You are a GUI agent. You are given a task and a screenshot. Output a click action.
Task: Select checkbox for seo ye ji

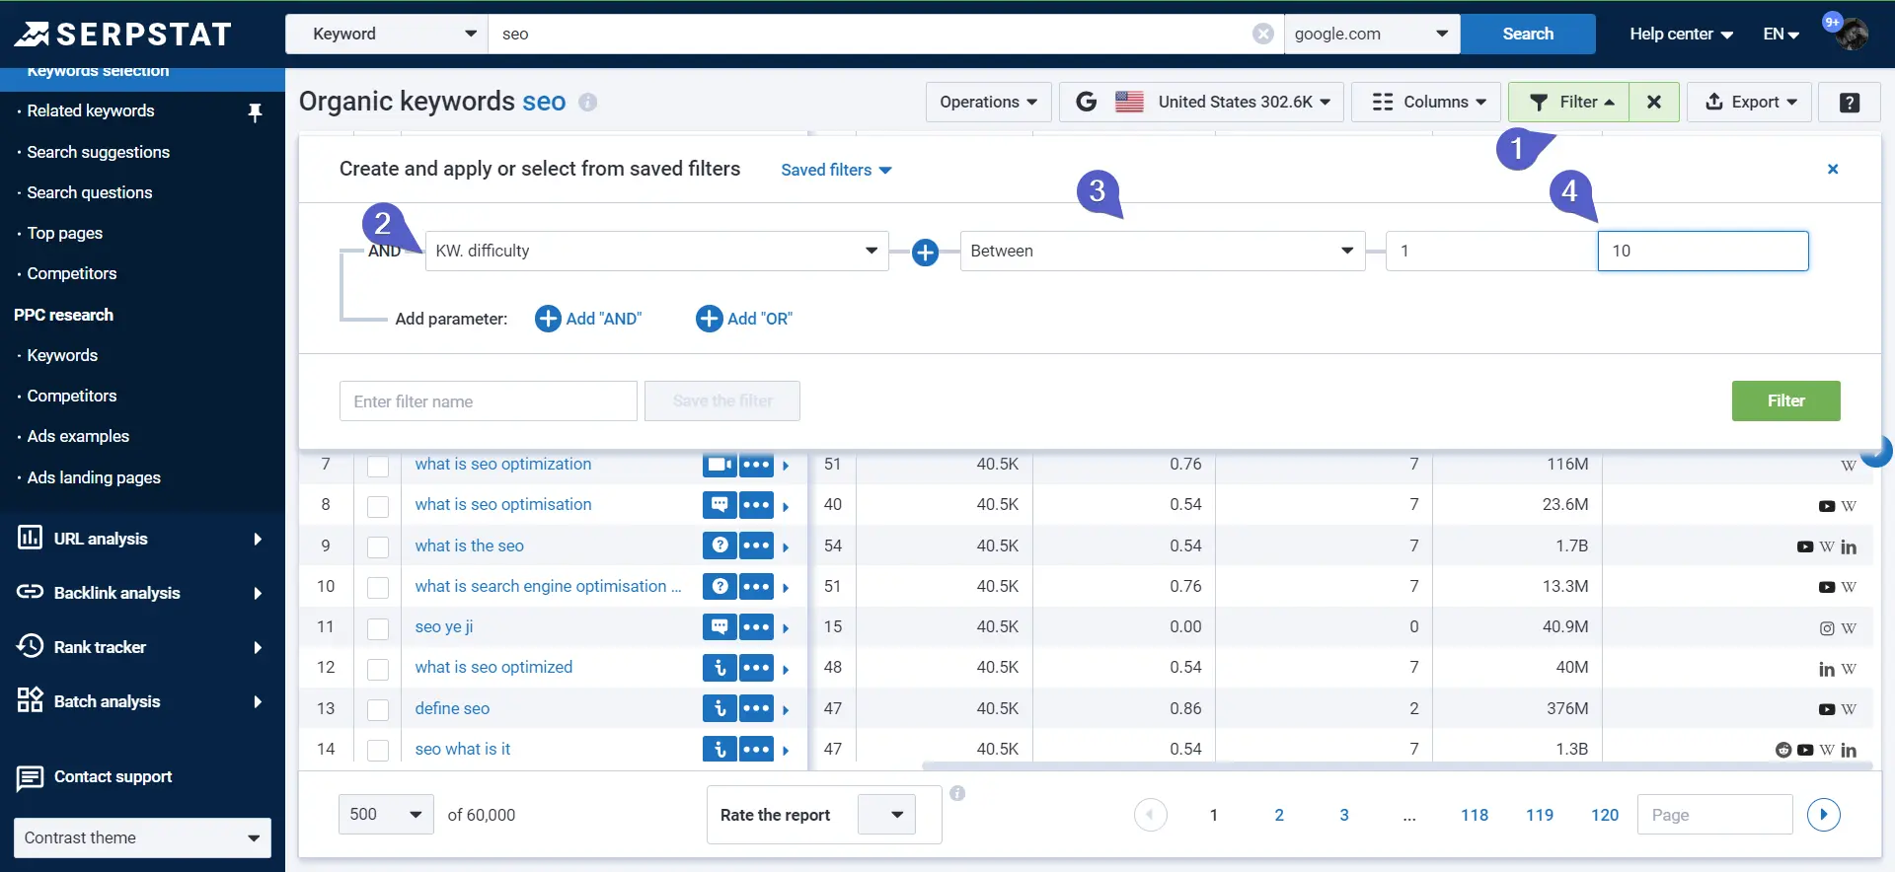pos(378,627)
